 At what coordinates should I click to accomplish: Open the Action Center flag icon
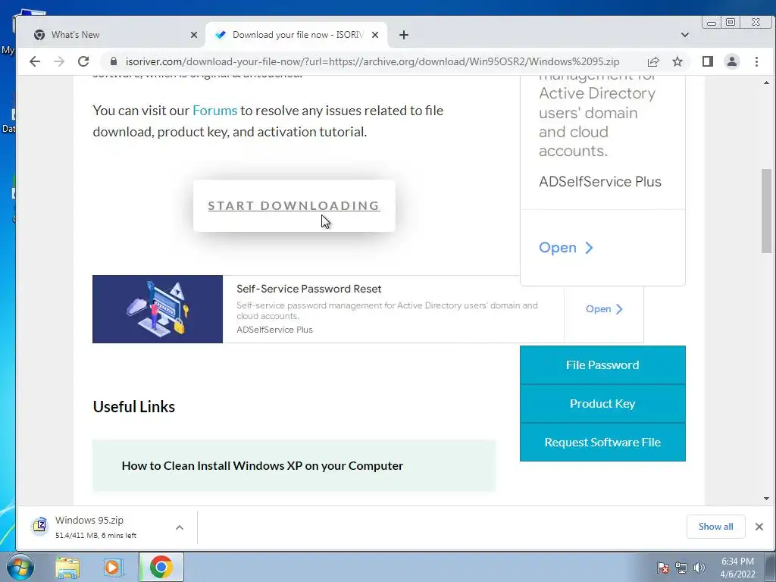pos(662,568)
